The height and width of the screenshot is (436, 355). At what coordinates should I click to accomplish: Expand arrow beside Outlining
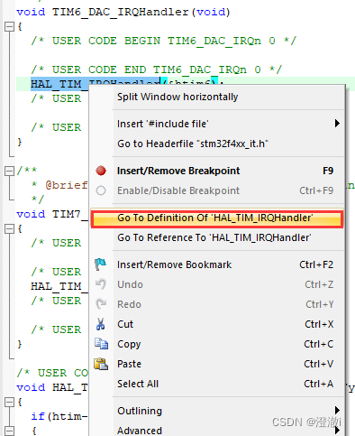pos(337,411)
